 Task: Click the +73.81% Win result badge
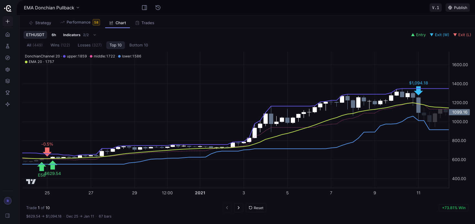click(x=453, y=208)
